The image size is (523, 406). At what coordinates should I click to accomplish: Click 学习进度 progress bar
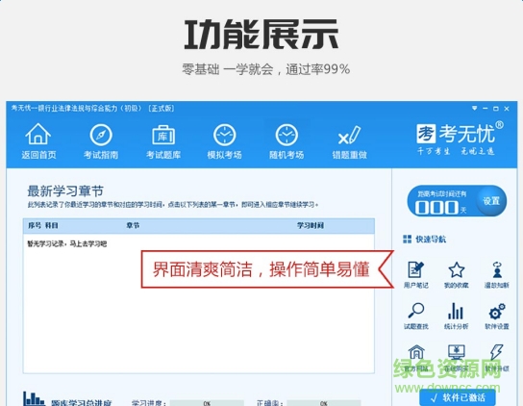click(207, 403)
